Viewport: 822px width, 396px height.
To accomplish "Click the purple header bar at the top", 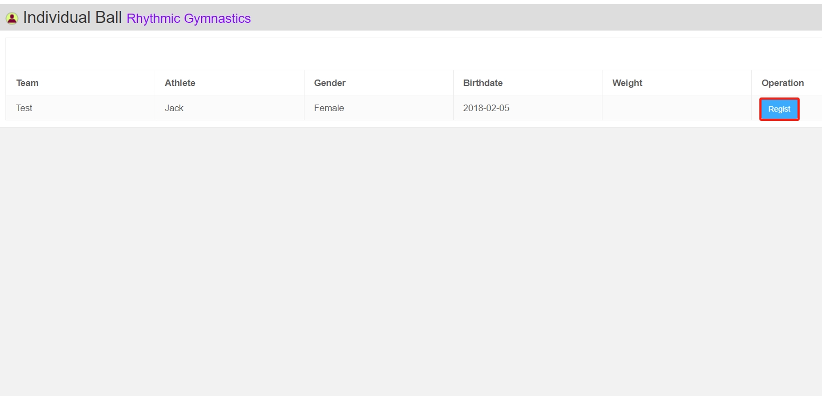I will pos(409,17).
